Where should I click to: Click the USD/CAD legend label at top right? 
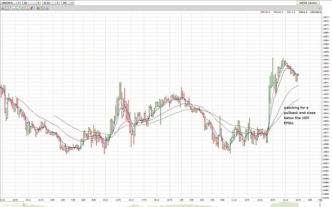tap(316, 12)
